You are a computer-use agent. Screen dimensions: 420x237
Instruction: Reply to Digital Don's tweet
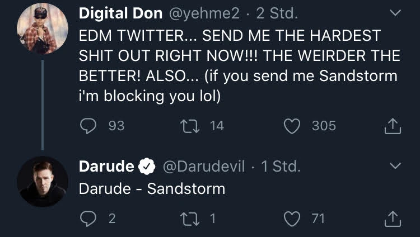(88, 126)
